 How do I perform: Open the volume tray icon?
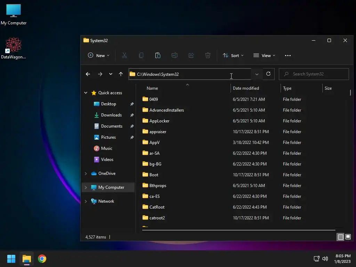click(325, 259)
